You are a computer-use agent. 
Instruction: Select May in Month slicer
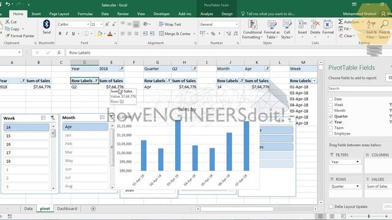pos(85,161)
